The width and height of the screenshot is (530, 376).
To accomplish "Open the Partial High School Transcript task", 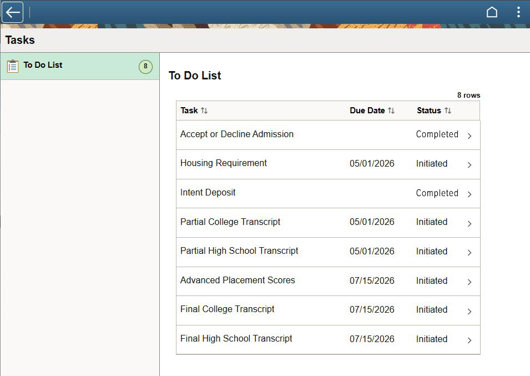I will coord(239,250).
